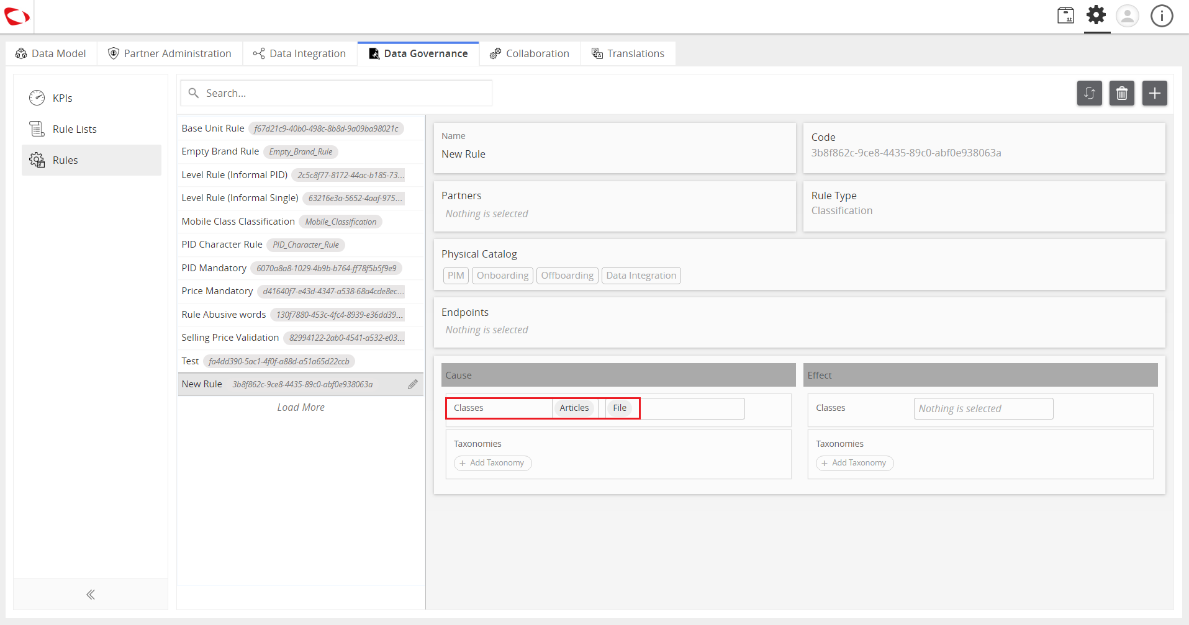The height and width of the screenshot is (625, 1189).
Task: Toggle the Data Integration catalog chip
Action: pyautogui.click(x=641, y=276)
